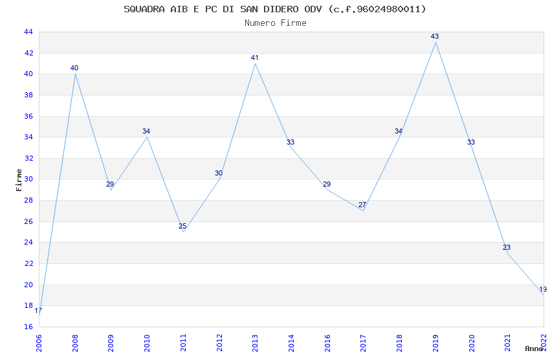Click the x-axis year label 2014
Viewport: 550px width, 355px height.
click(x=291, y=343)
